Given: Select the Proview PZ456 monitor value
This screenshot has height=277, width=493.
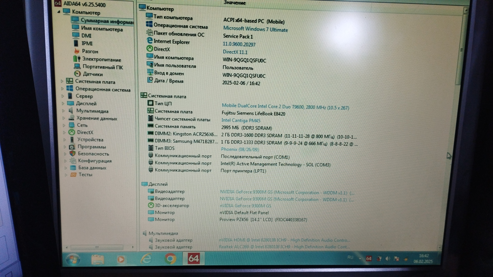Looking at the screenshot, I should 263,220.
